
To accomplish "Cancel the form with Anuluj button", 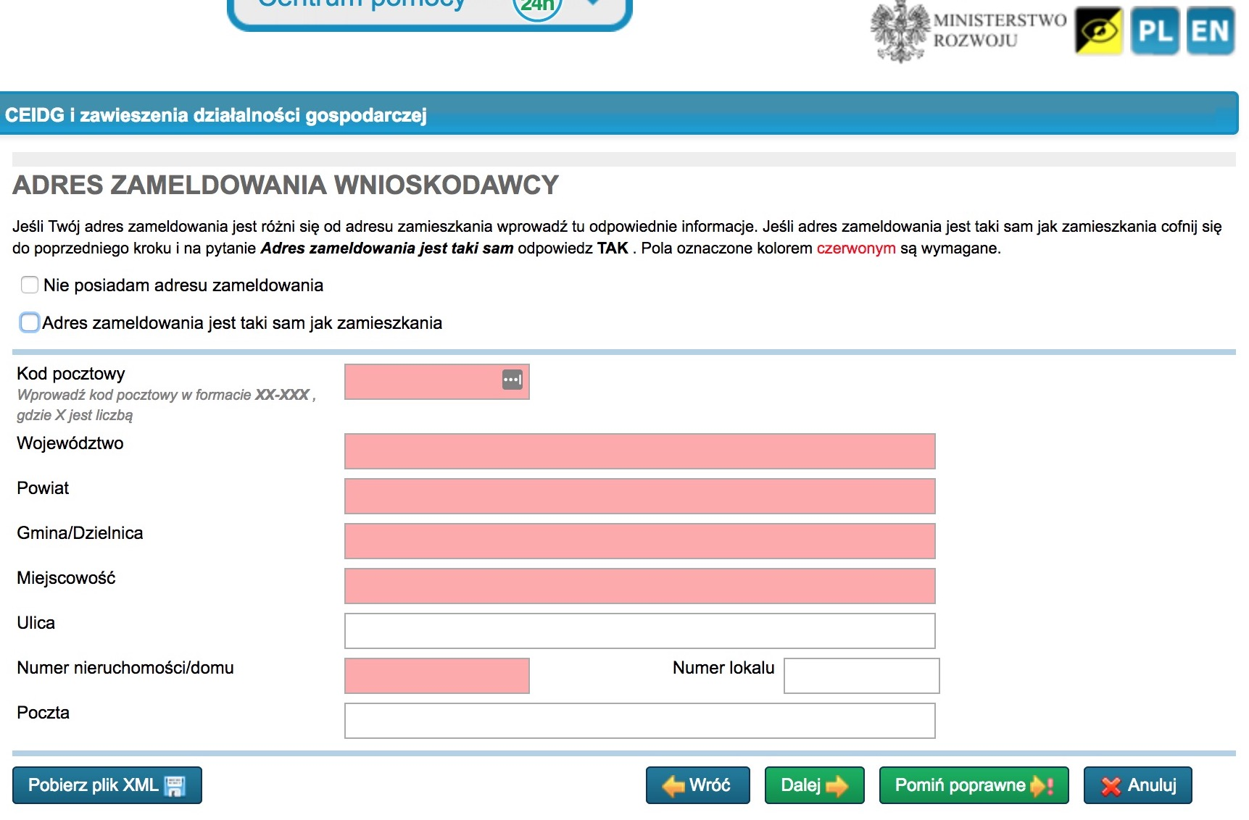I will tap(1137, 785).
